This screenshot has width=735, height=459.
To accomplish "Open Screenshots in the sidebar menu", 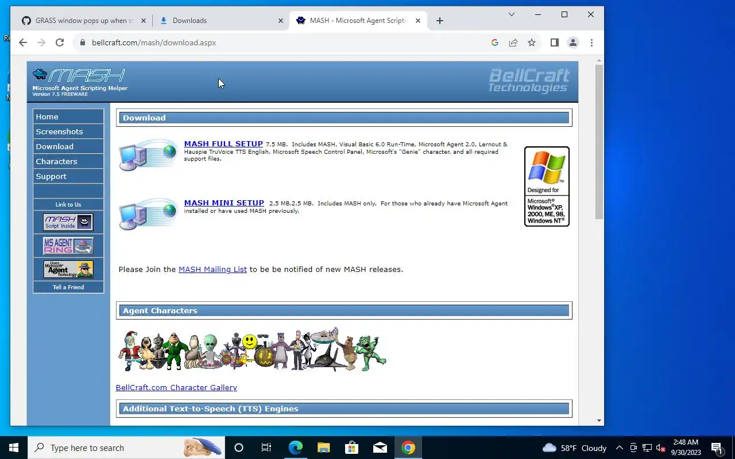I will click(68, 131).
